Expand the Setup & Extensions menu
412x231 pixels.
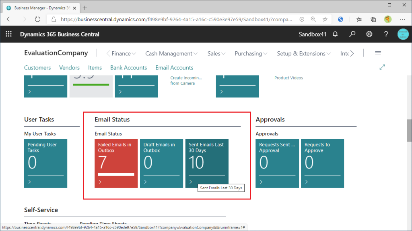pos(304,53)
